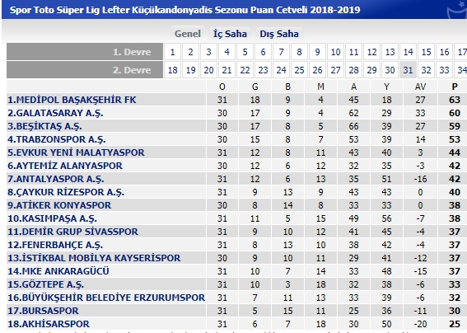Pick week 18 in 2. Devre
The height and width of the screenshot is (333, 467).
tap(172, 70)
